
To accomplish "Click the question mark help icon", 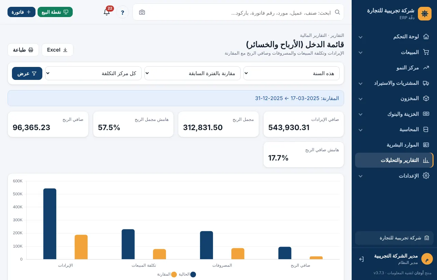I will [x=123, y=12].
